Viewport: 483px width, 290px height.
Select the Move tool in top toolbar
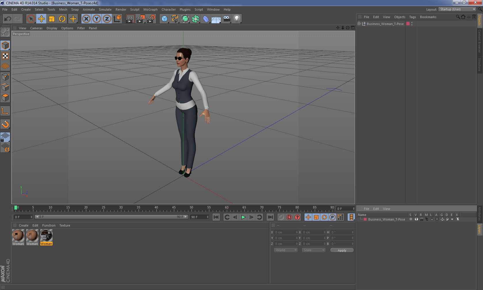(x=41, y=19)
